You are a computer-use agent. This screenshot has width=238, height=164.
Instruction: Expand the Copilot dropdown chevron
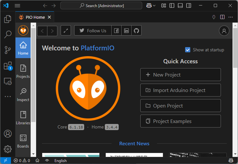[x=154, y=5]
